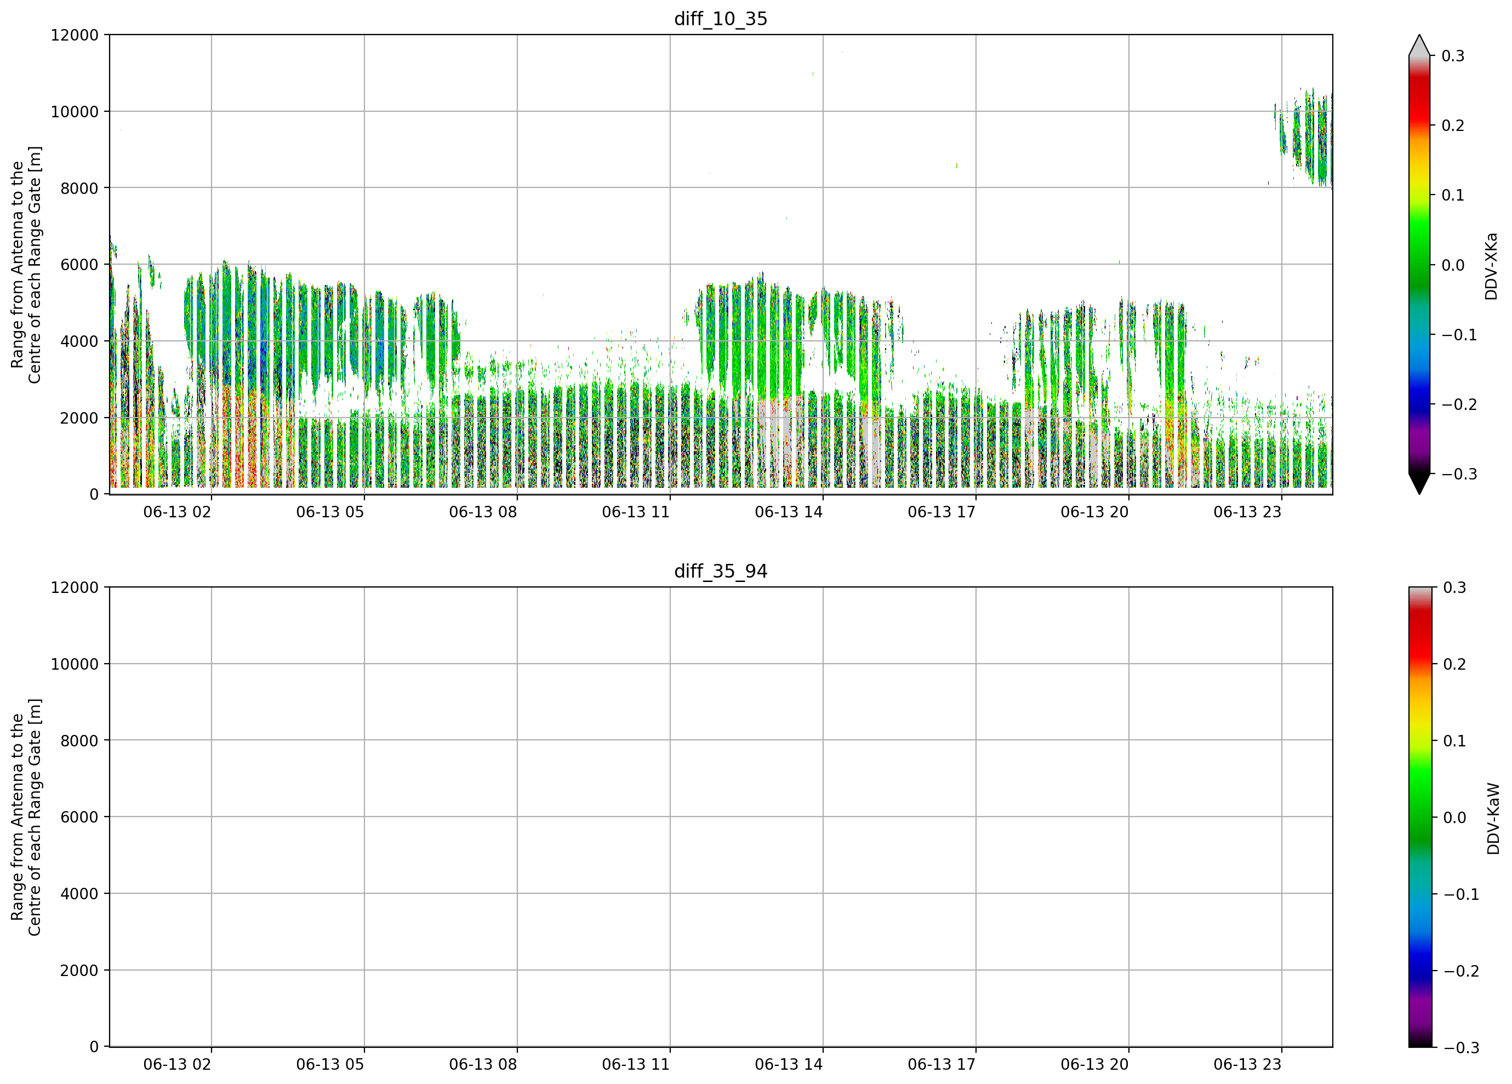Click the "12000" y-axis tick of diff_35_94
This screenshot has height=1084, width=1512.
75,588
